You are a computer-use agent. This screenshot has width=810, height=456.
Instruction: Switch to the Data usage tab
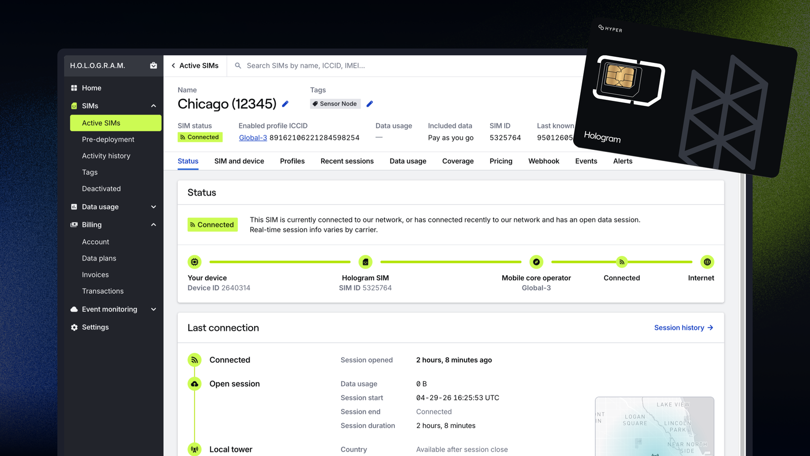tap(408, 161)
